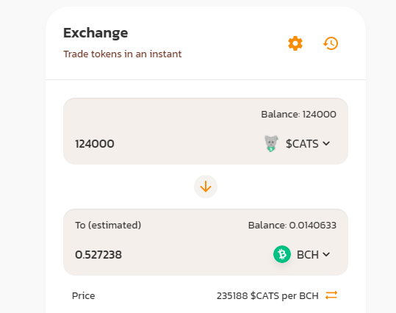Image resolution: width=396 pixels, height=313 pixels.
Task: Open the BCH currency selector
Action: coord(302,254)
